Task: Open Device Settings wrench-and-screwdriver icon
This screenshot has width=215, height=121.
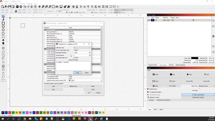Action: click(69, 7)
